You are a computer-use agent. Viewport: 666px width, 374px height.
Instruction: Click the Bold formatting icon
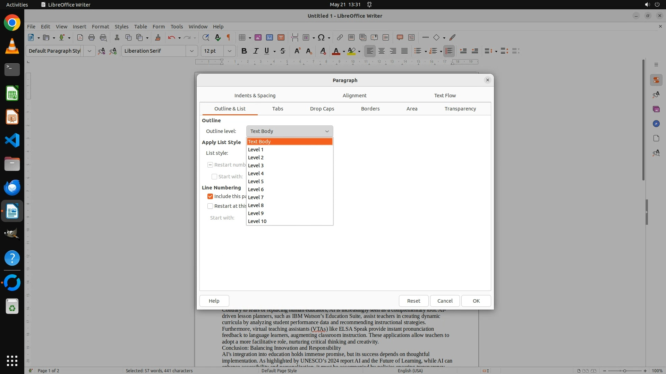(x=244, y=51)
